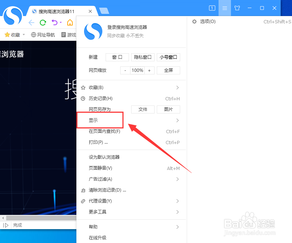Open a new tab with the tab button
The width and height of the screenshot is (292, 243).
pyautogui.click(x=104, y=11)
